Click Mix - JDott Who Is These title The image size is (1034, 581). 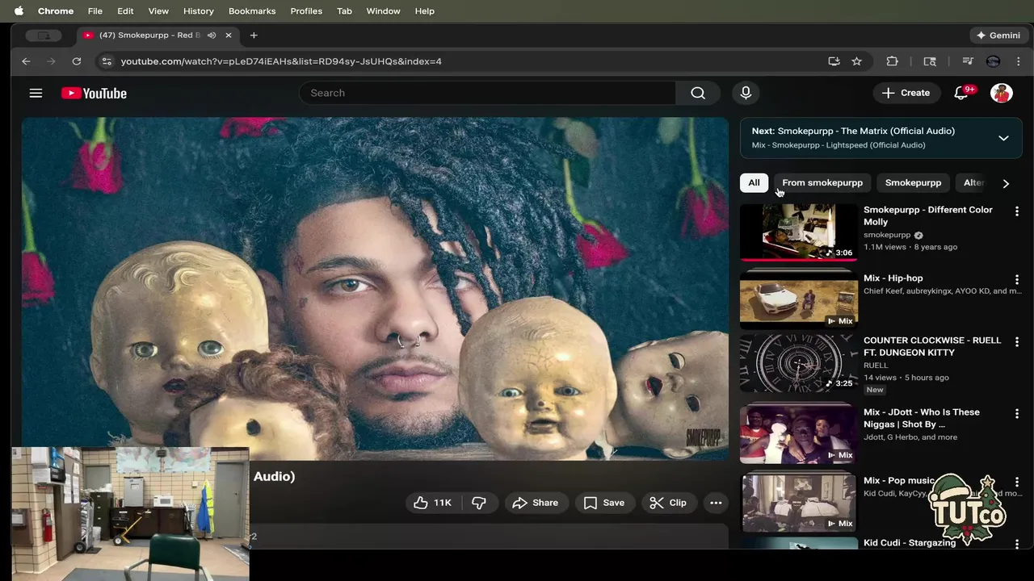point(922,418)
